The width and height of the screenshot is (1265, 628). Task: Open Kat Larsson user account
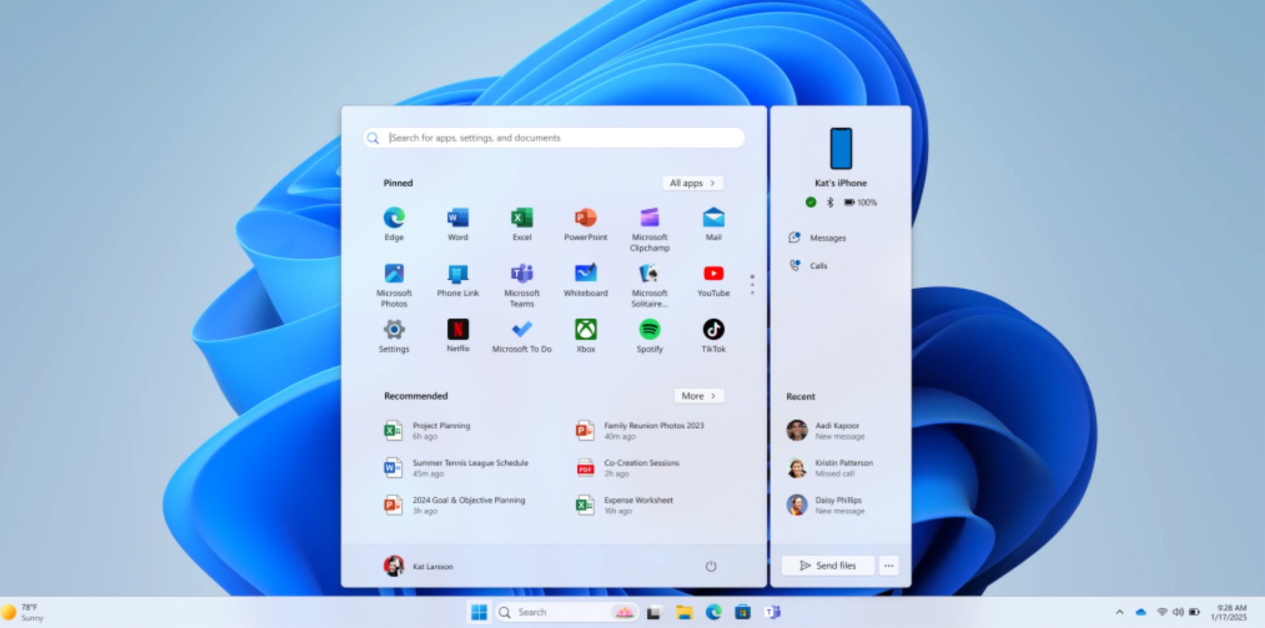418,566
